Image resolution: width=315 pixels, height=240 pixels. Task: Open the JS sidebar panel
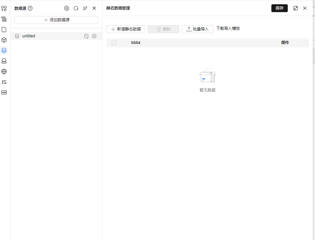pyautogui.click(x=4, y=82)
